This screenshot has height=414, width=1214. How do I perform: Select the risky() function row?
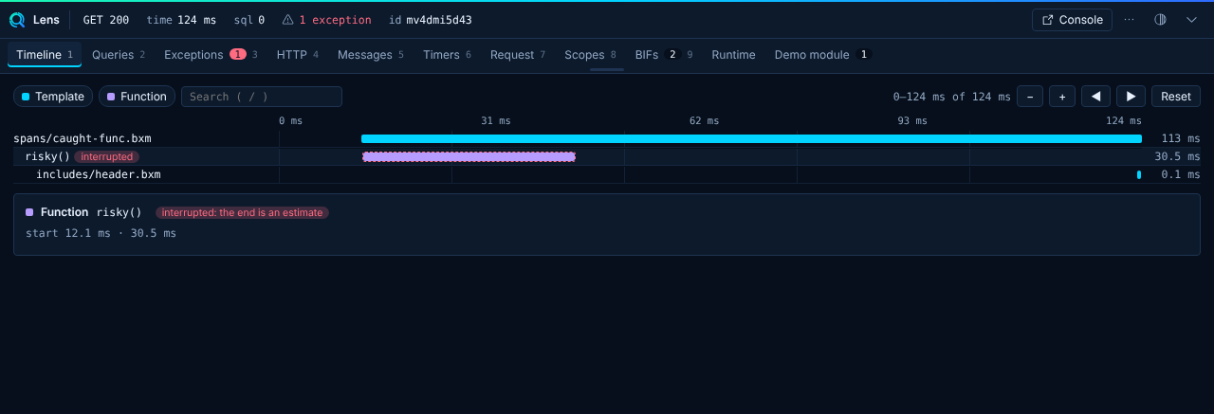point(607,156)
